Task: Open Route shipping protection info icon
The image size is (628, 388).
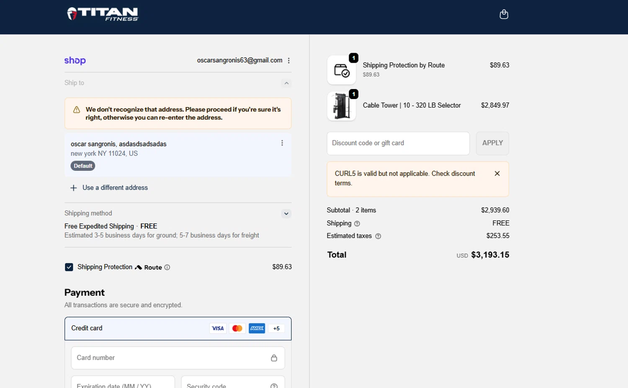Action: 167,268
